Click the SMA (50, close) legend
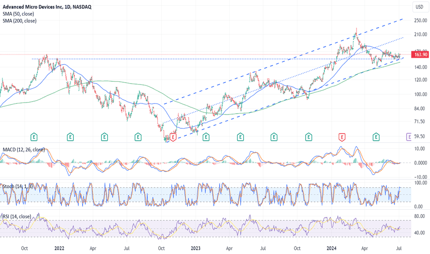This screenshot has height=254, width=430. (18, 14)
